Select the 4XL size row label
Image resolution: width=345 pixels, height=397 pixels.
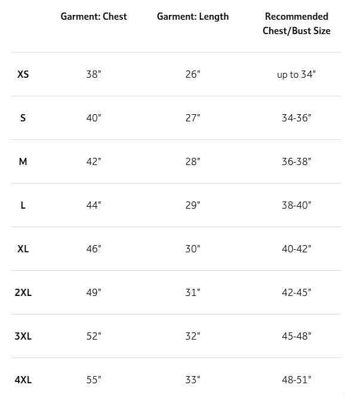pyautogui.click(x=23, y=380)
